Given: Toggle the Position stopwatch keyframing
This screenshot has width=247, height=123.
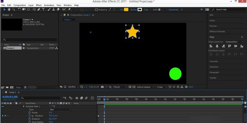Looking at the screenshot, I should [30, 116].
